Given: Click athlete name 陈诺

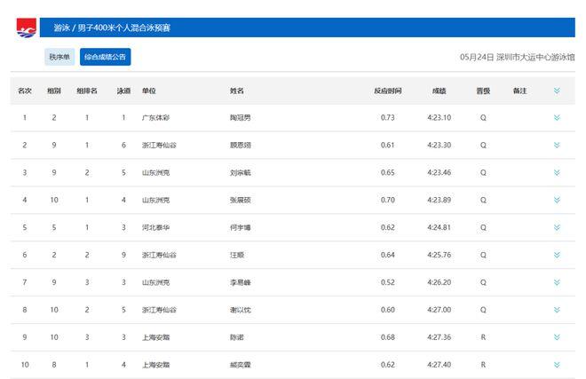Looking at the screenshot, I should [236, 337].
